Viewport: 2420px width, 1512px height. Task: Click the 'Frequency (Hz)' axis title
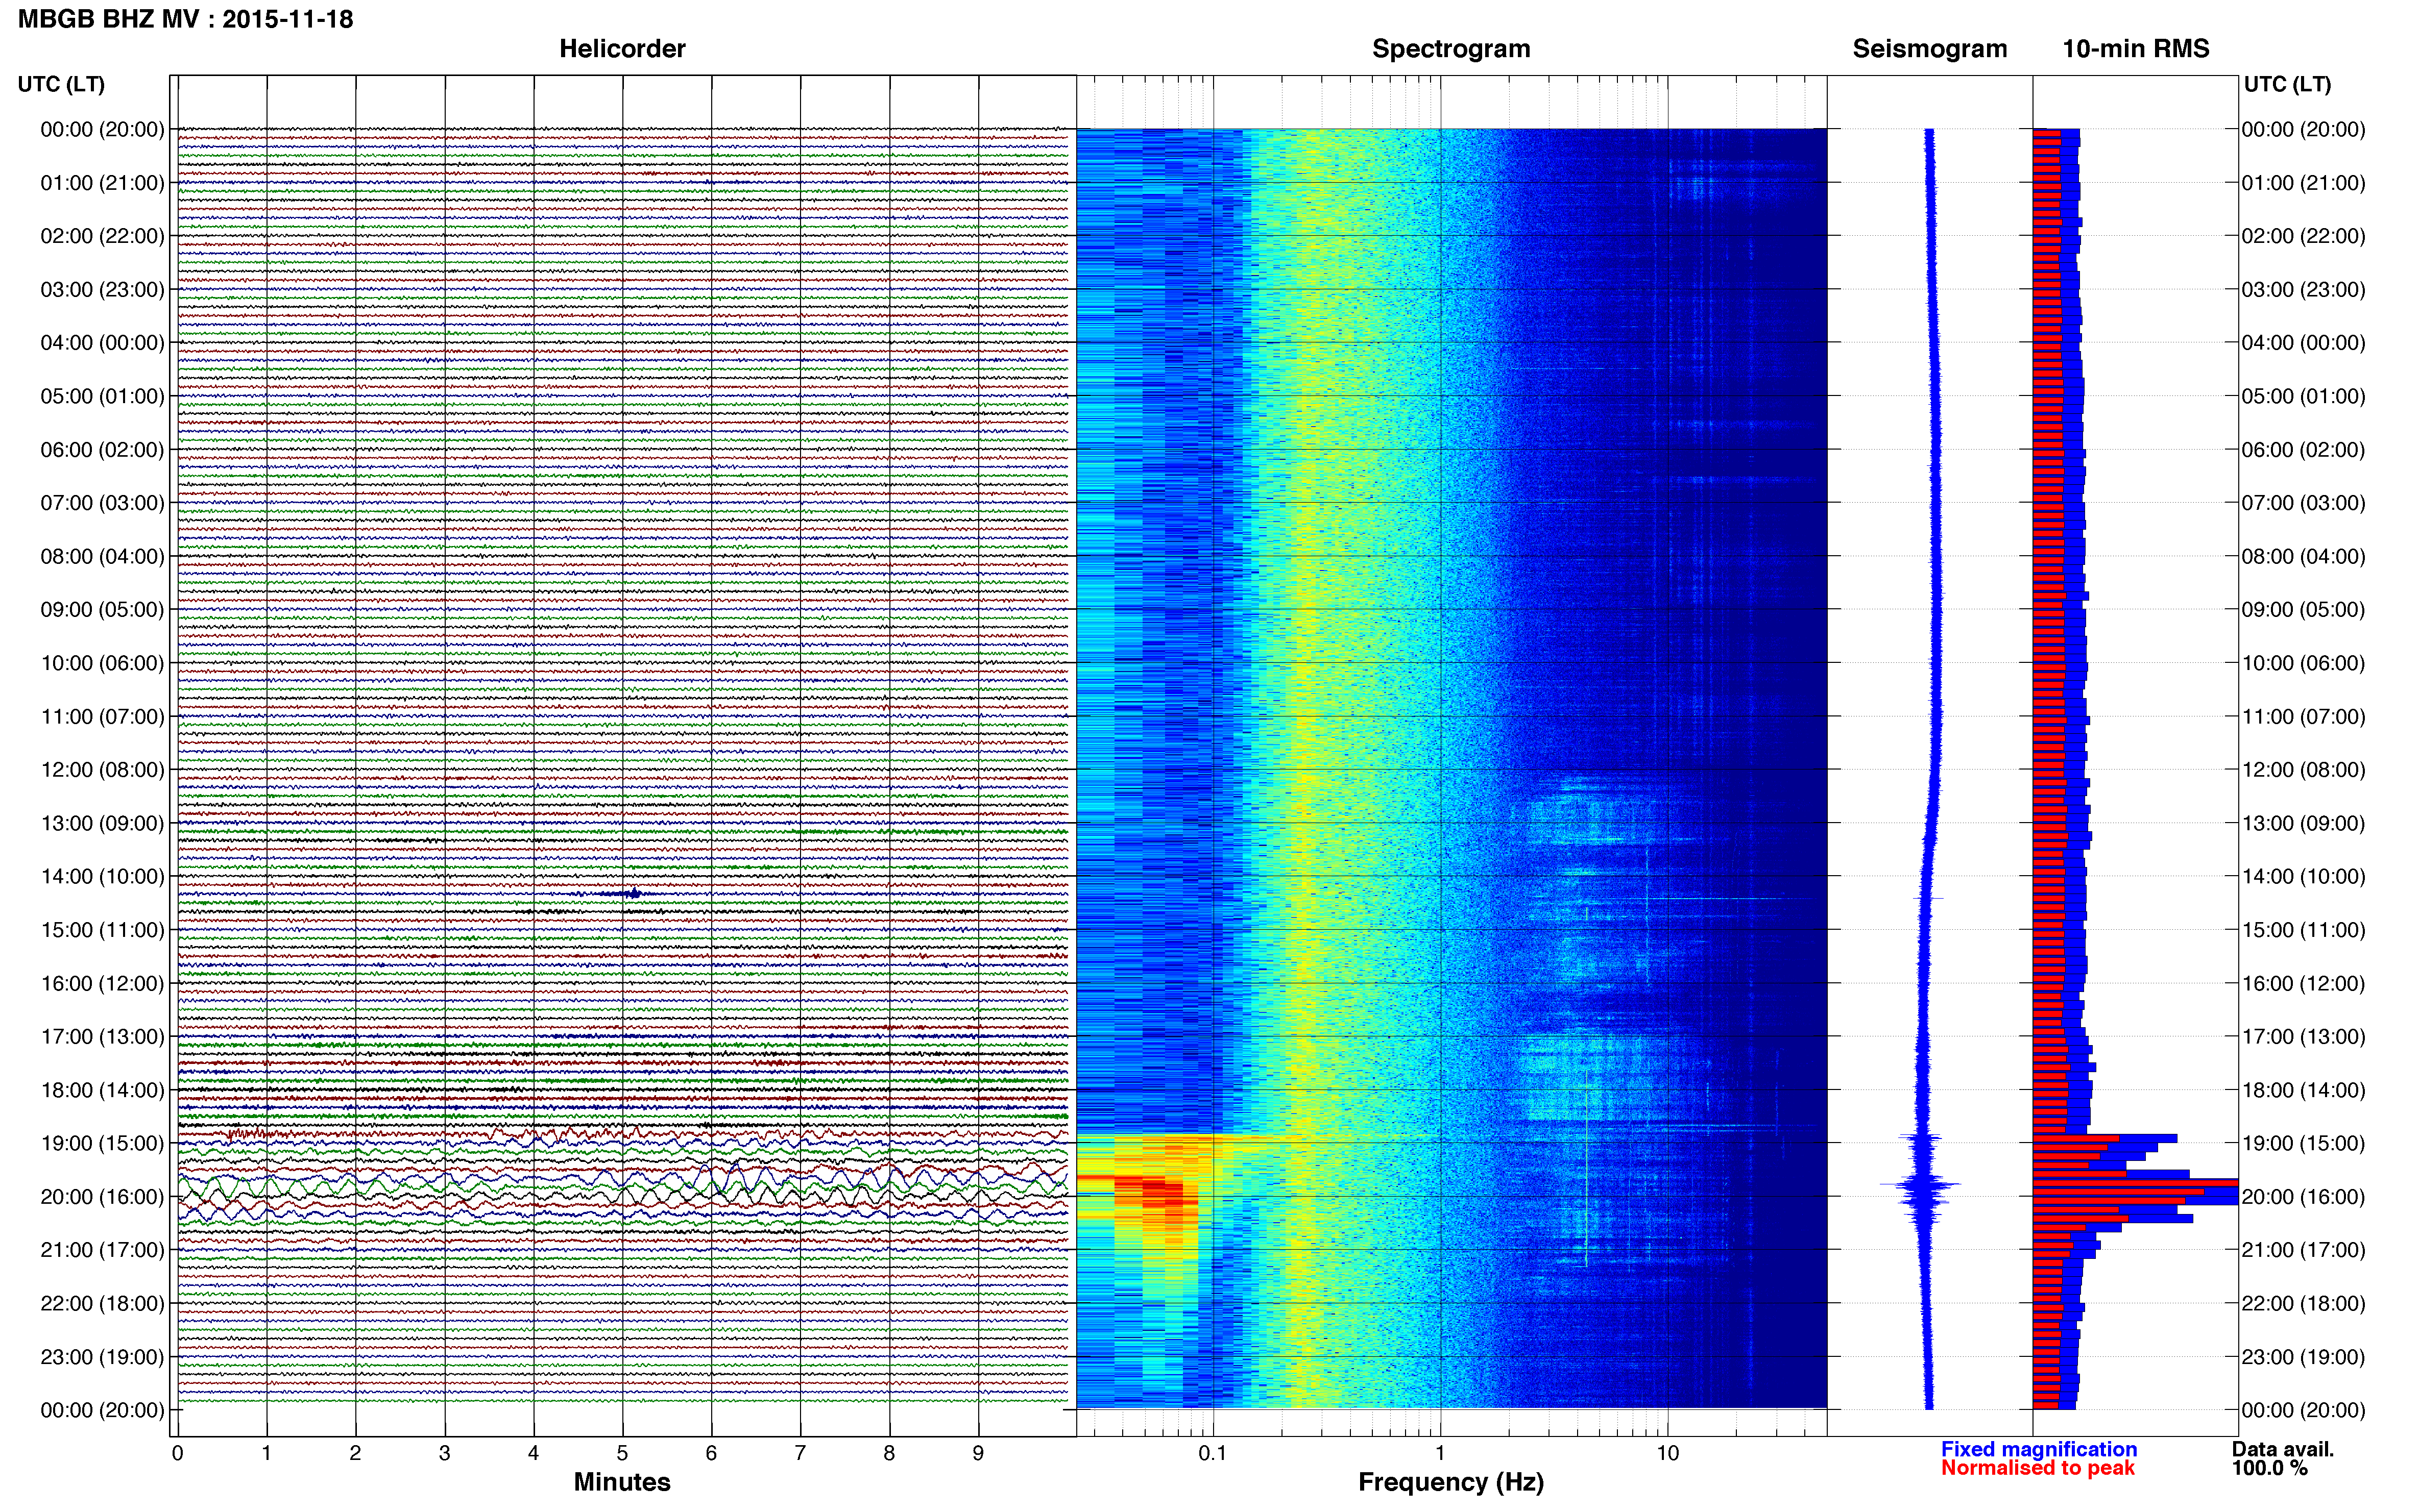pyautogui.click(x=1450, y=1482)
